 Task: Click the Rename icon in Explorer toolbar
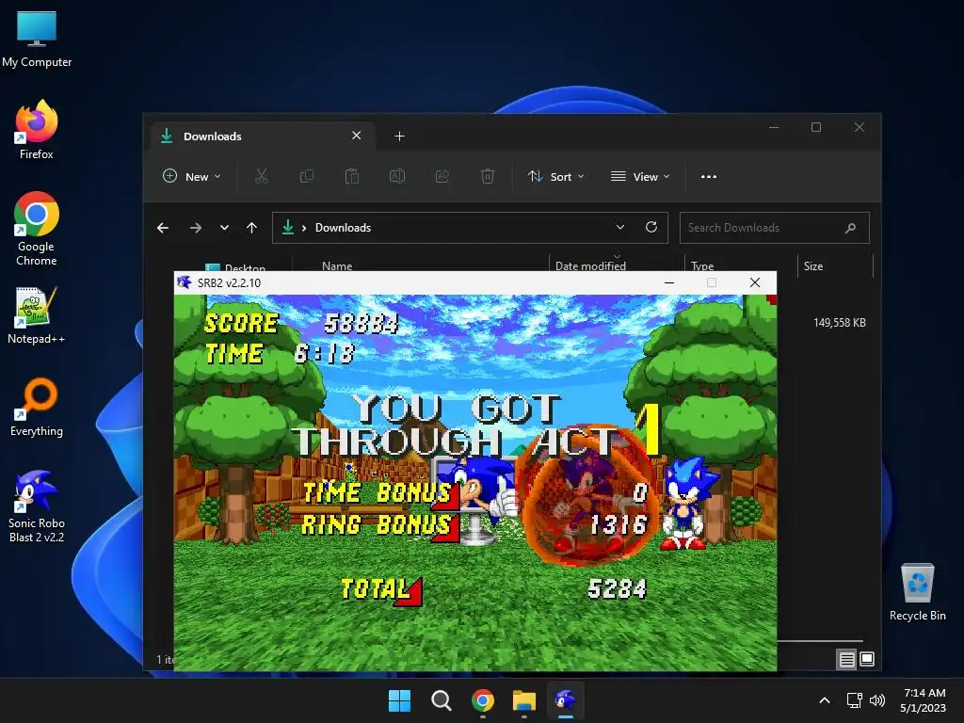point(397,176)
